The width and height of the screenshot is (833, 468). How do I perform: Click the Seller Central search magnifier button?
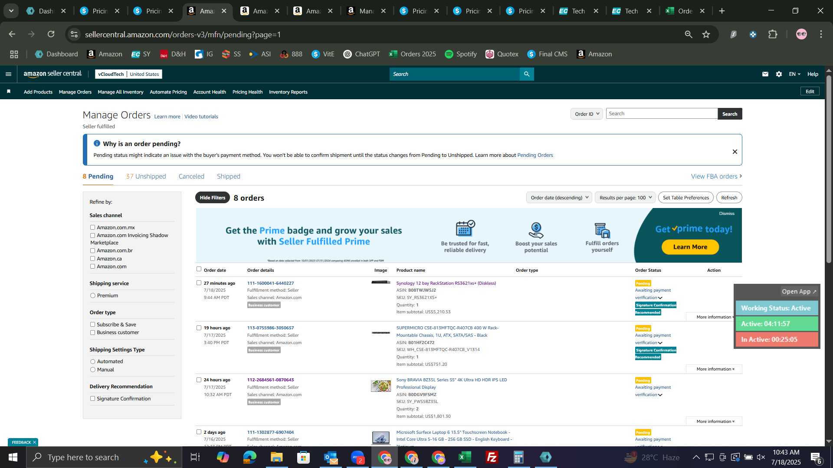(527, 74)
